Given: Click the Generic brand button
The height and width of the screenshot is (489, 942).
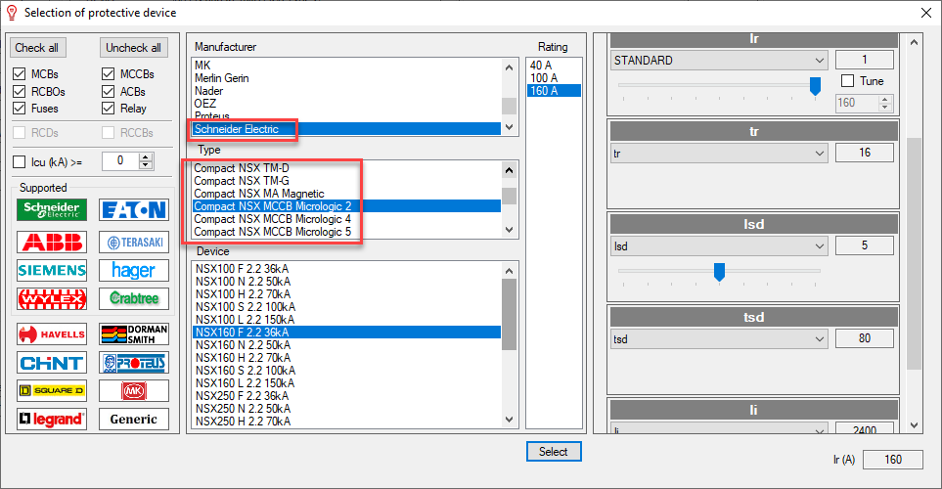Looking at the screenshot, I should (134, 419).
